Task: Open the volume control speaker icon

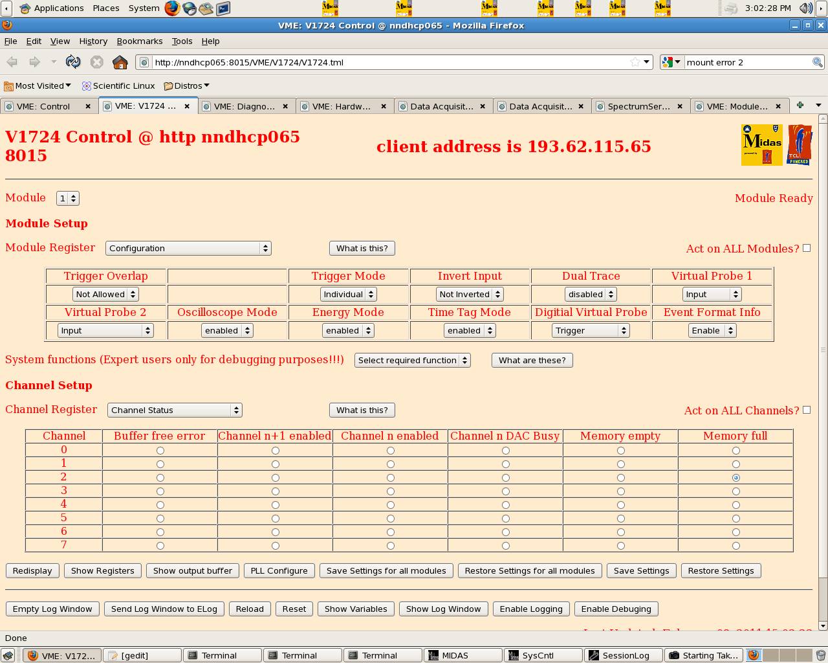Action: [x=806, y=8]
